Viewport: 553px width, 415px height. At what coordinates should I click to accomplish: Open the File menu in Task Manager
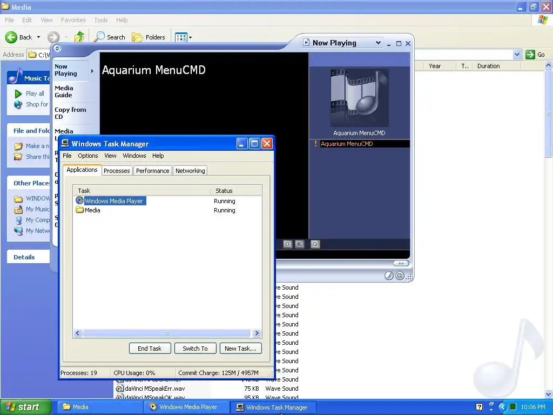pyautogui.click(x=67, y=156)
